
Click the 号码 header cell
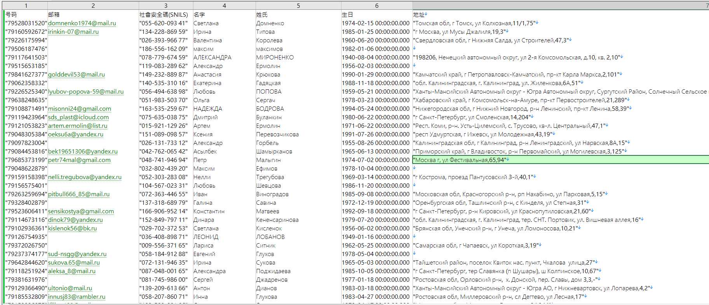pos(26,15)
